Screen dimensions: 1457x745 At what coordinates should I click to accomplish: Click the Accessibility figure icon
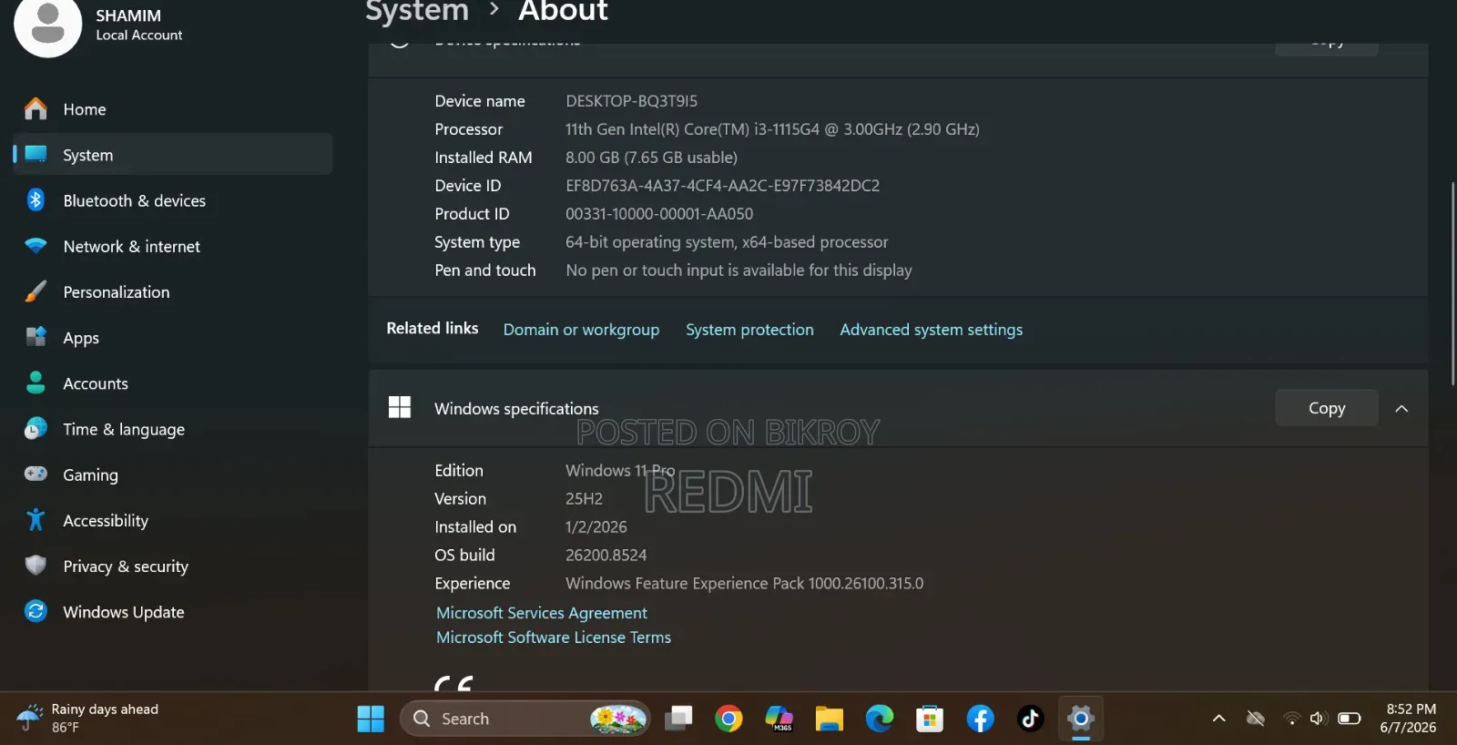click(x=36, y=519)
